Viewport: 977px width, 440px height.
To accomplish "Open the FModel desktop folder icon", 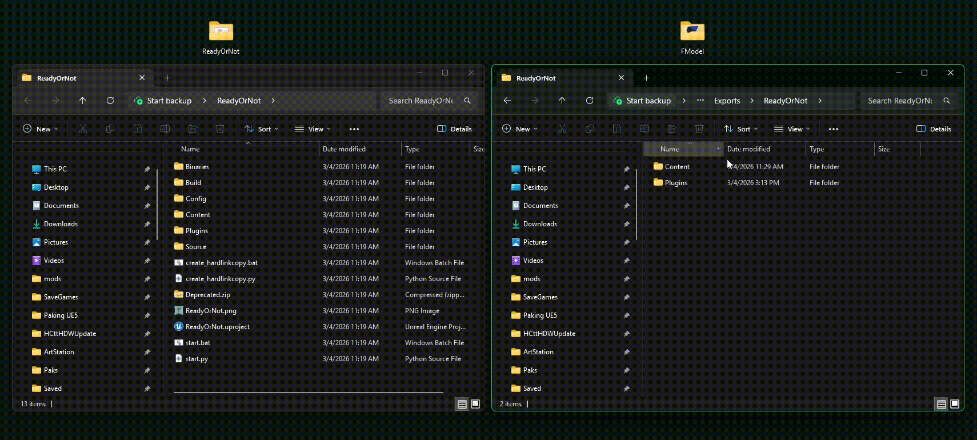I will tap(692, 32).
